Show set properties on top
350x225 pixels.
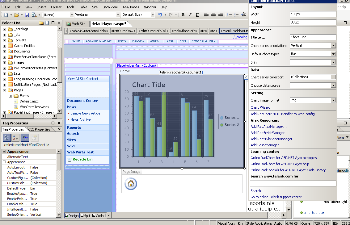pos(25,138)
